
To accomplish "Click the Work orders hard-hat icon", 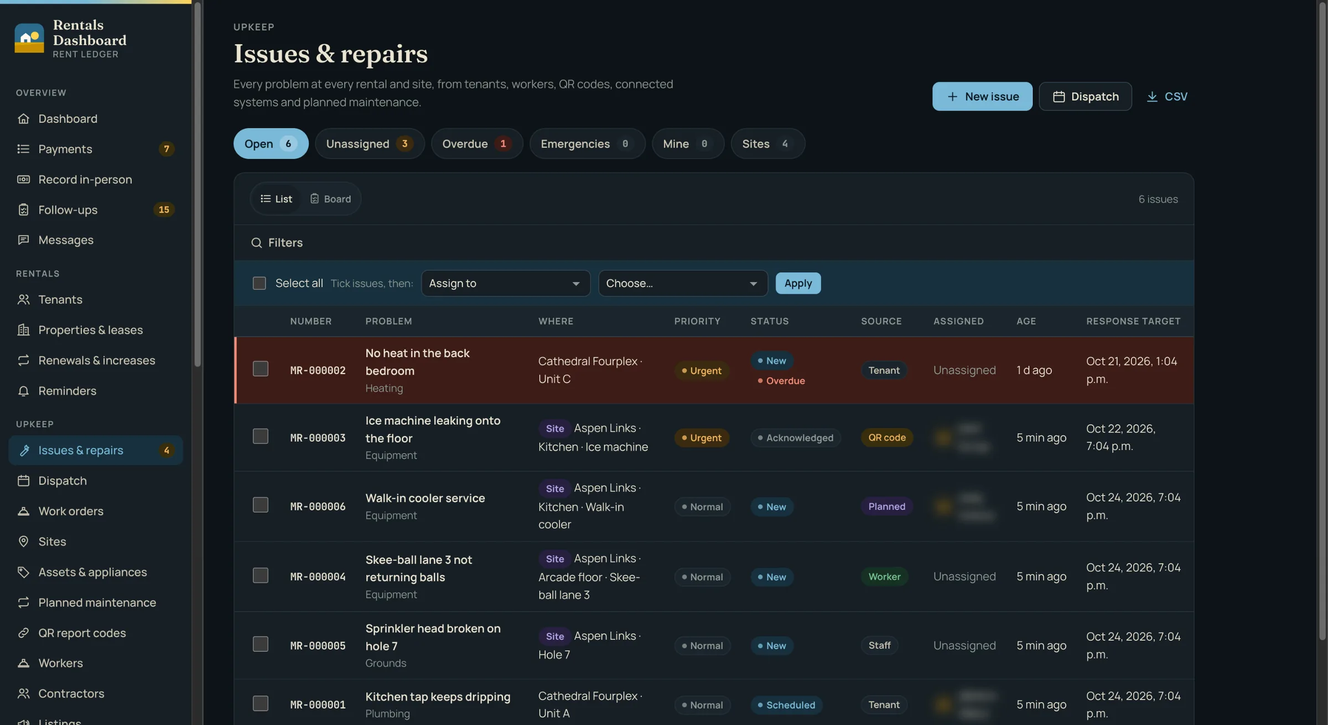I will coord(23,511).
